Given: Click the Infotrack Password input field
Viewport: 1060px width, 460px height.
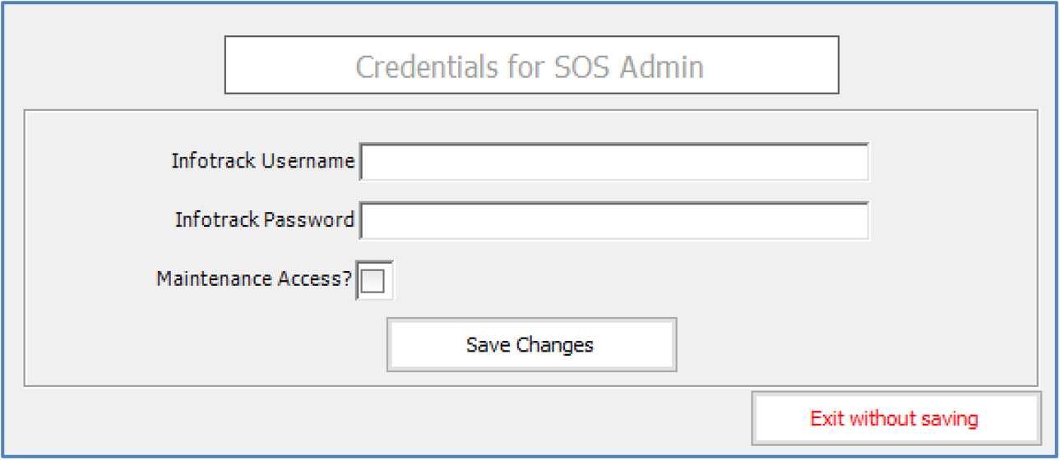Looking at the screenshot, I should pos(613,221).
